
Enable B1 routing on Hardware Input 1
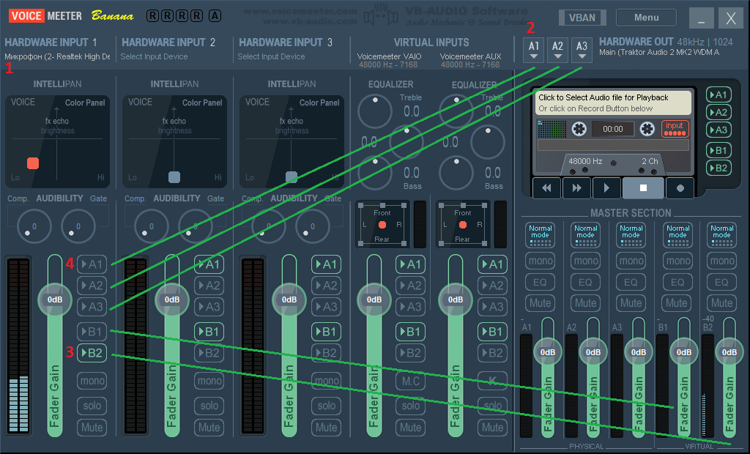(92, 332)
